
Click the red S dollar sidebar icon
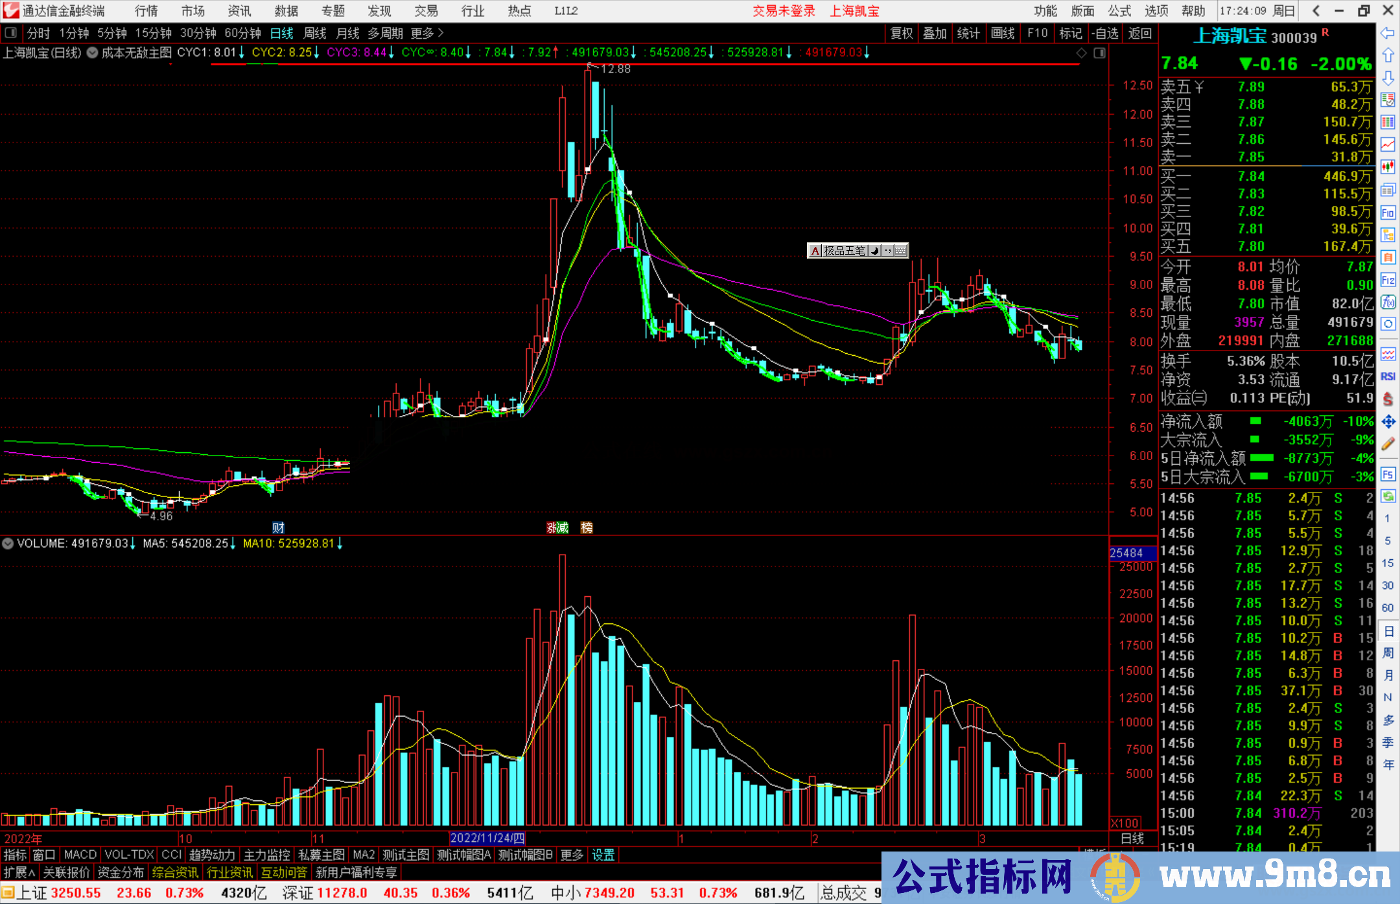tap(1388, 399)
